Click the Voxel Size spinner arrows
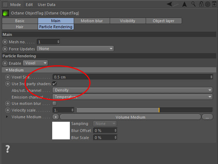This screenshot has width=218, height=164. point(211,77)
